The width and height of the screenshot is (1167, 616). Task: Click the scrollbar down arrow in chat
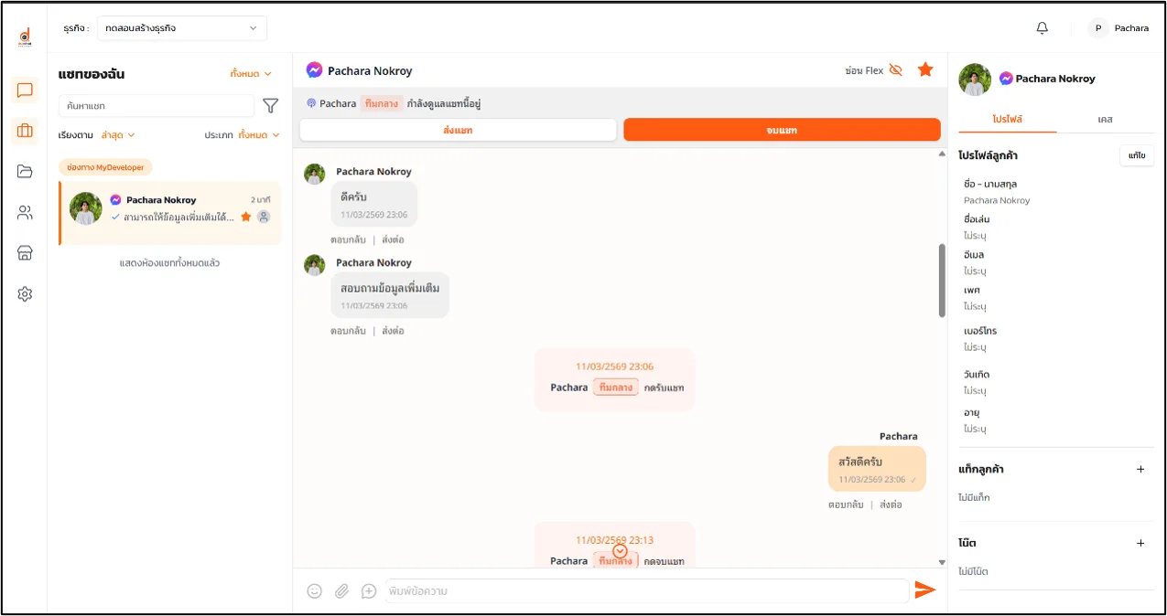click(943, 562)
